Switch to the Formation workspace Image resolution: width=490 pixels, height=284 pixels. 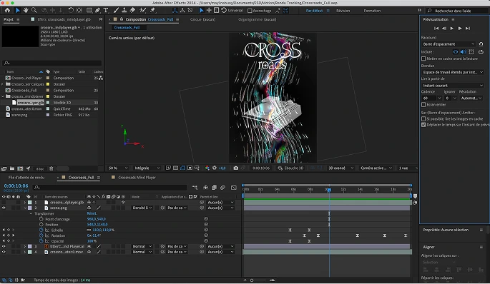372,11
